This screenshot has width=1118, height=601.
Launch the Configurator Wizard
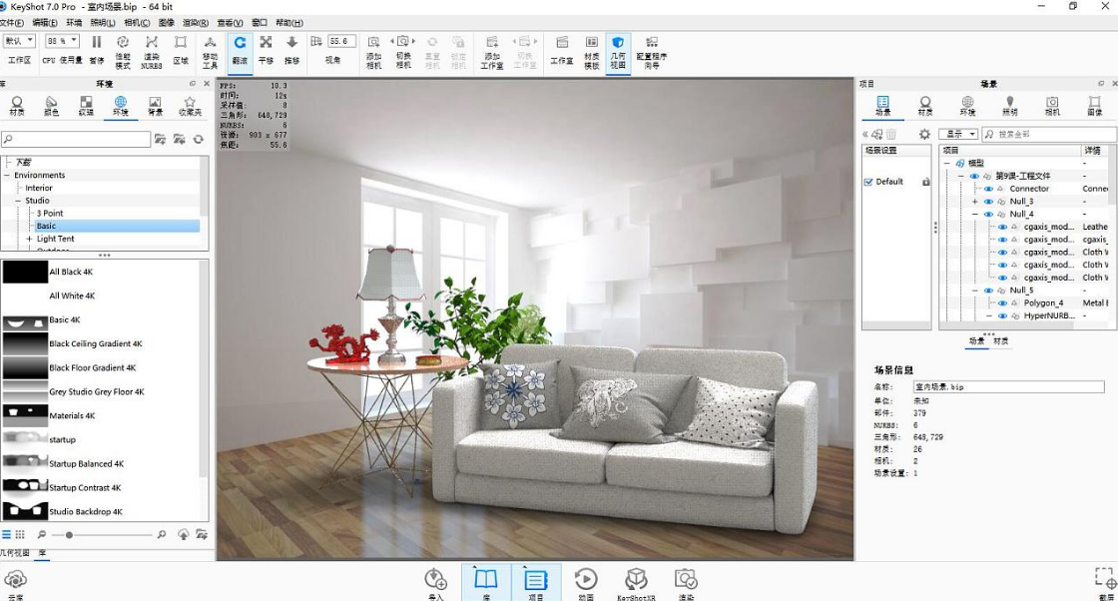651,52
